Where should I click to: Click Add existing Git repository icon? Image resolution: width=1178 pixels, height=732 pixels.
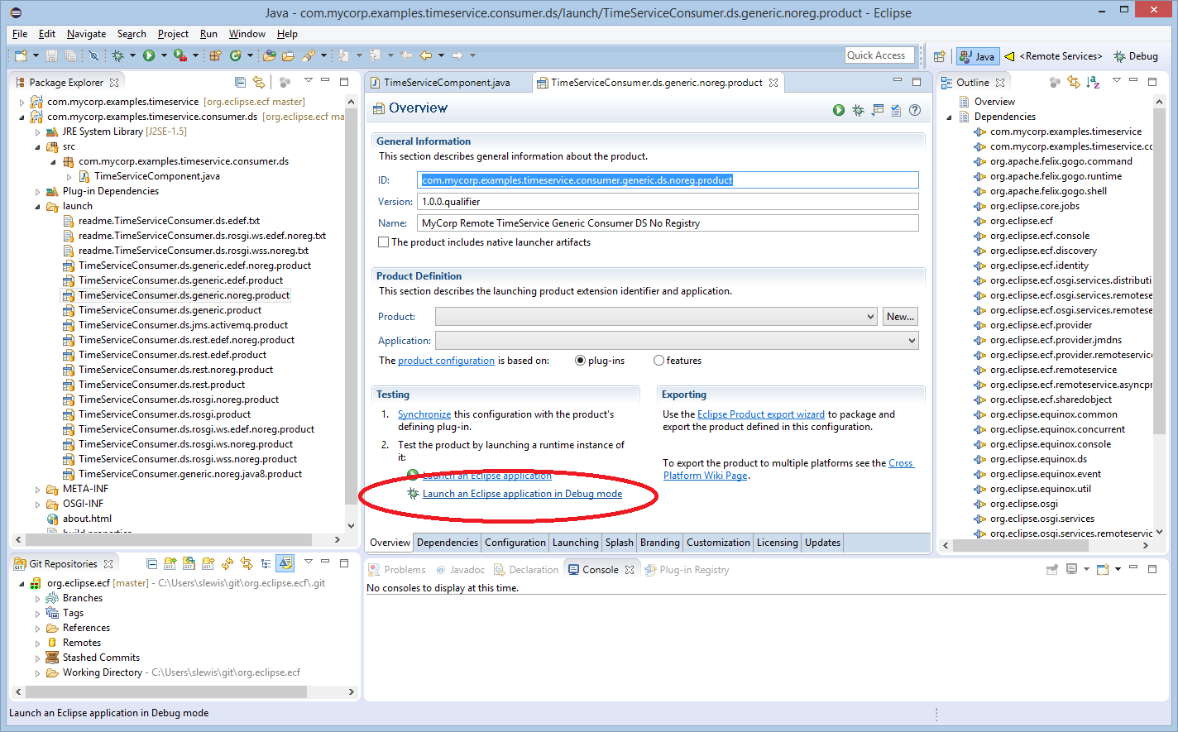tap(170, 563)
